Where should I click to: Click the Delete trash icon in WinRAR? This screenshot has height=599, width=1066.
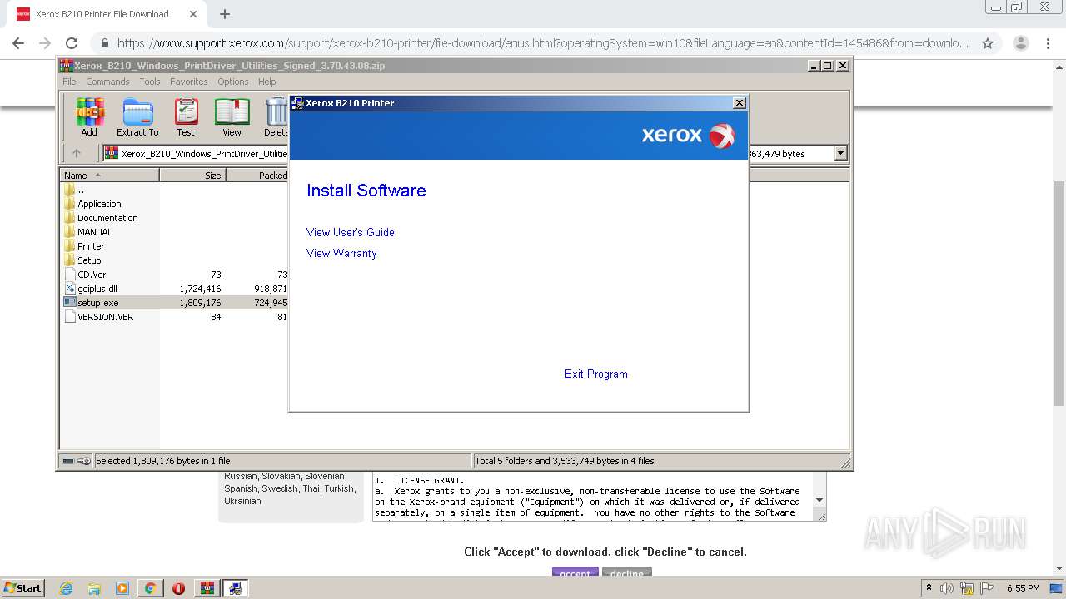[276, 116]
